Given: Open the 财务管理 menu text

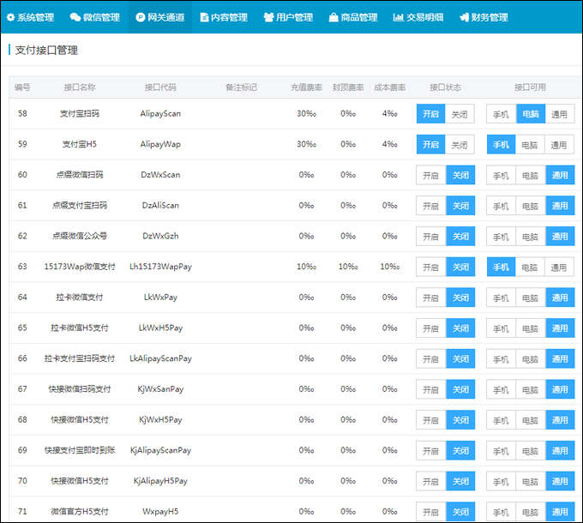Looking at the screenshot, I should coord(490,17).
